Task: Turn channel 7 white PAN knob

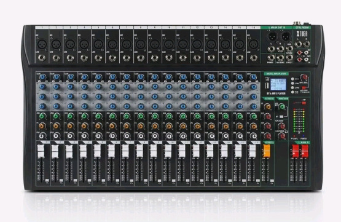Action: tap(127, 136)
